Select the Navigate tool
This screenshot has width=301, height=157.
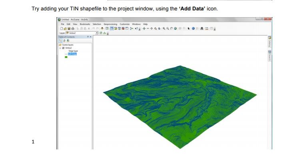pos(144,28)
